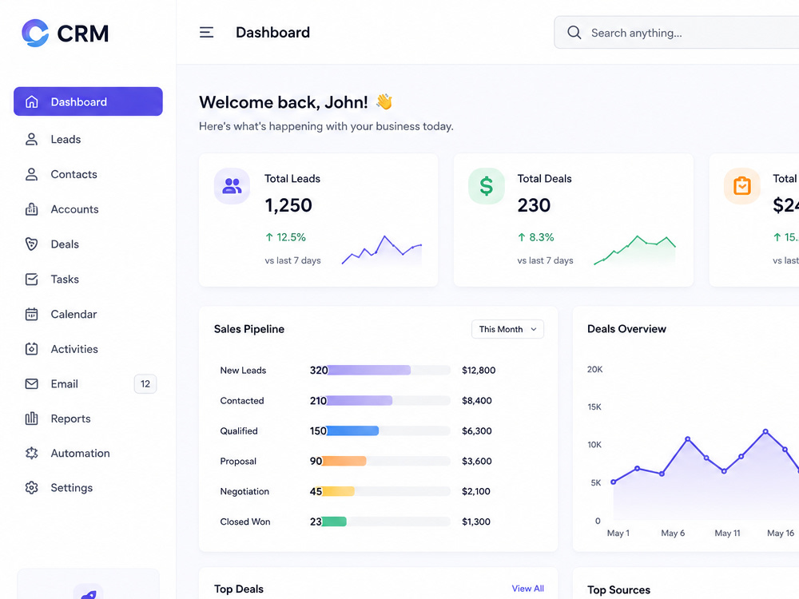The height and width of the screenshot is (599, 799).
Task: Click the Email unread badge 12
Action: [x=145, y=384]
